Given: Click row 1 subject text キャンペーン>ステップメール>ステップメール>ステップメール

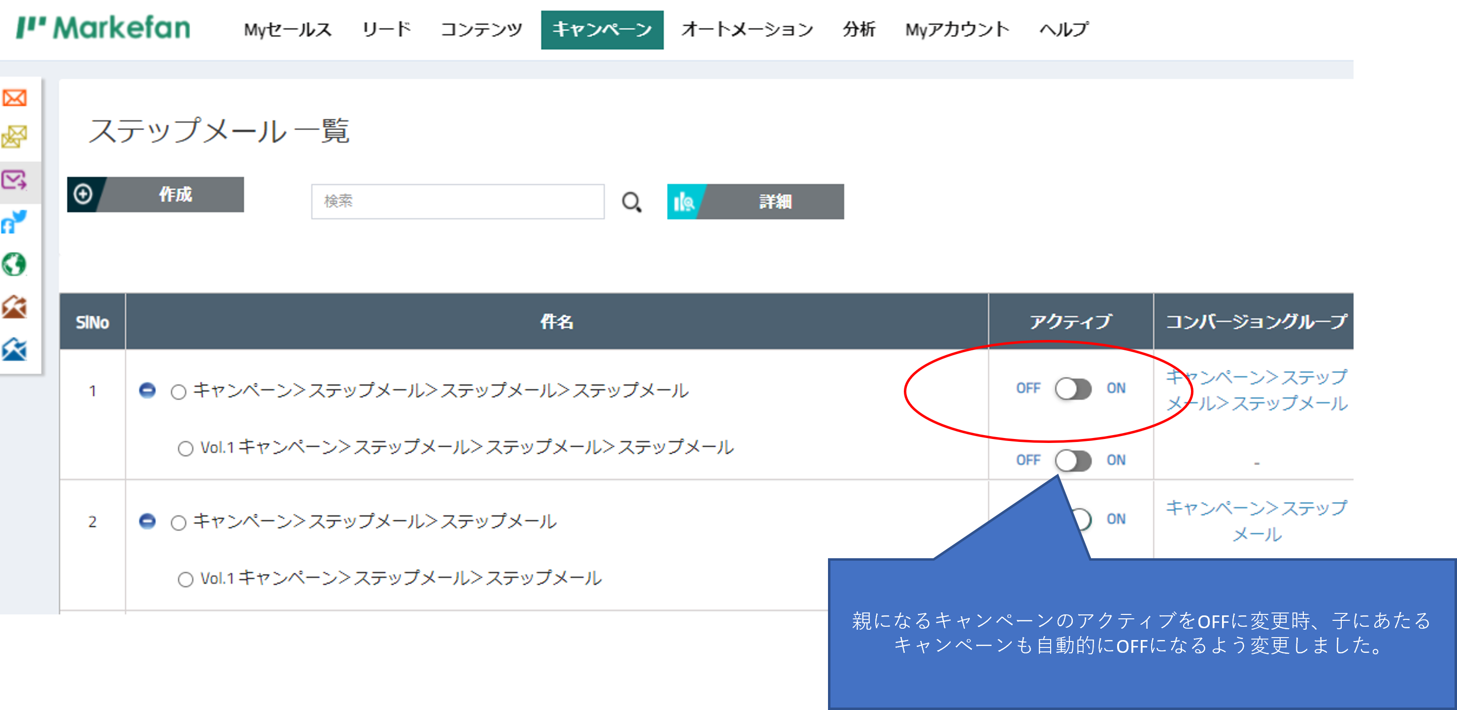Looking at the screenshot, I should (441, 390).
